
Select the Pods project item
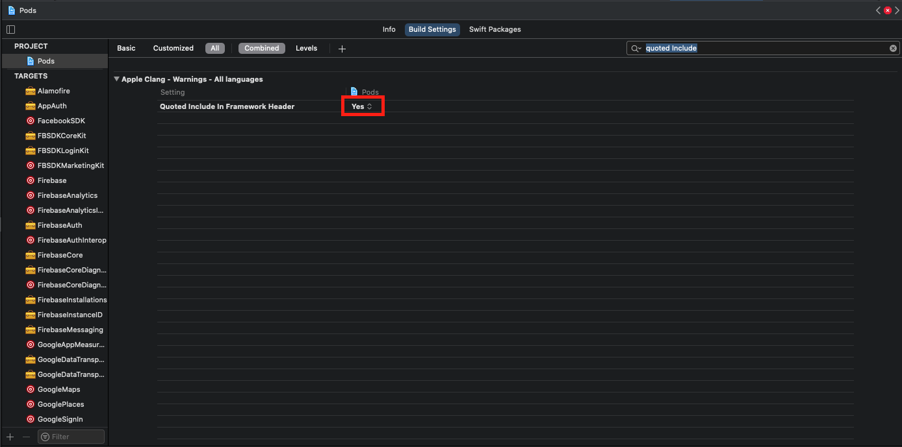[55, 61]
